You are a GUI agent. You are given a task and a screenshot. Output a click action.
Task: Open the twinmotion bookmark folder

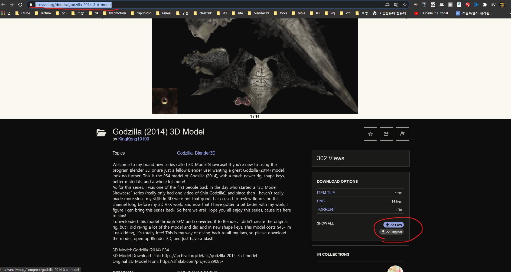(x=115, y=13)
